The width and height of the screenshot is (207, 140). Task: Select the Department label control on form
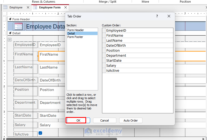(x=25, y=104)
